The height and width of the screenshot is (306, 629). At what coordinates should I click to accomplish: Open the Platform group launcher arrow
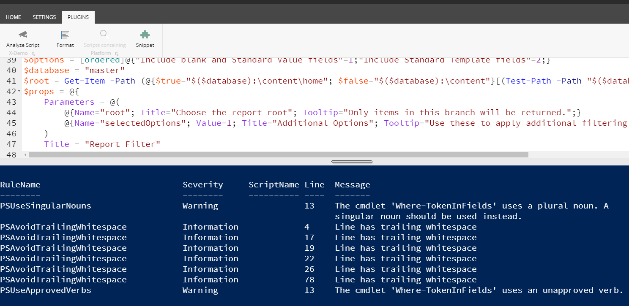click(x=116, y=54)
